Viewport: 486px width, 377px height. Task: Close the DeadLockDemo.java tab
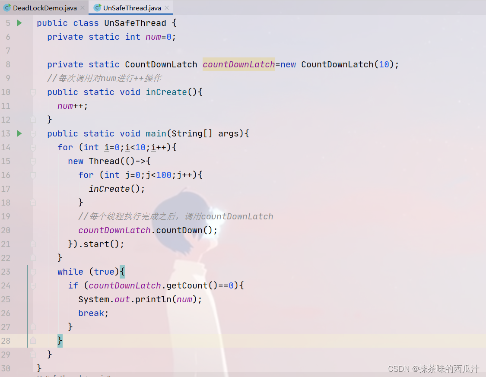tap(83, 8)
